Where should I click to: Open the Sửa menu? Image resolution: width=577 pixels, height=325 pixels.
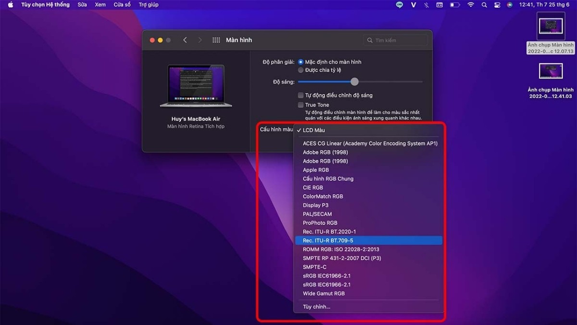click(x=82, y=5)
